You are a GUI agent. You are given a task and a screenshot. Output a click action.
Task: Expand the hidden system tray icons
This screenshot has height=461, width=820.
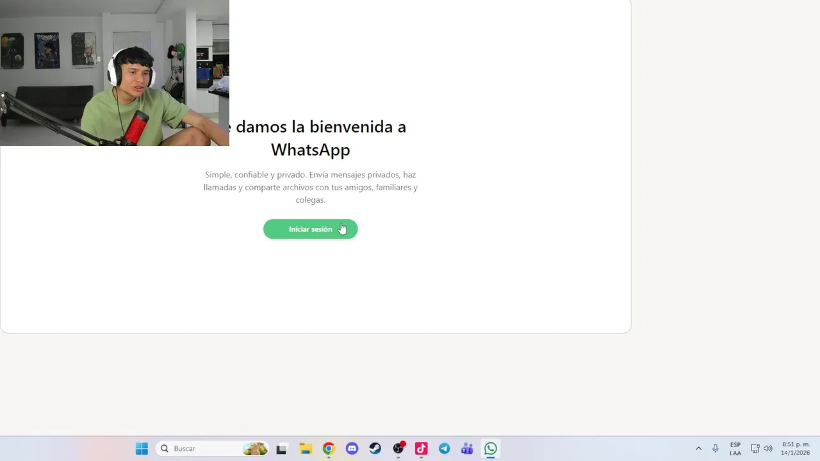(x=698, y=449)
